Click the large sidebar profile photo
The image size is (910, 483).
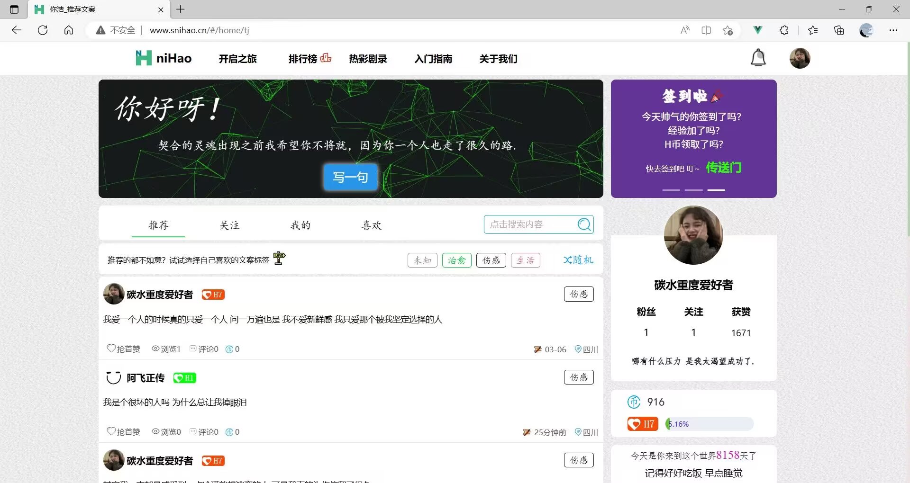pos(693,235)
